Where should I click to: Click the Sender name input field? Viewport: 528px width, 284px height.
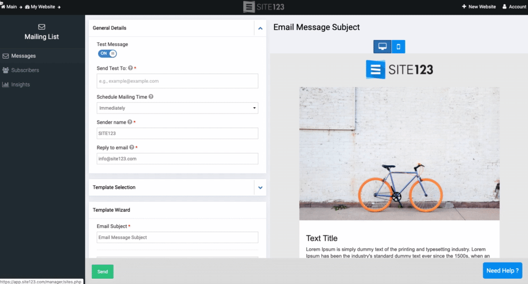(177, 133)
